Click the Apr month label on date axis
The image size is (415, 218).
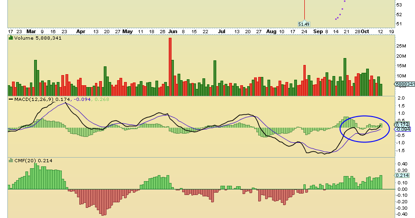pos(81,31)
